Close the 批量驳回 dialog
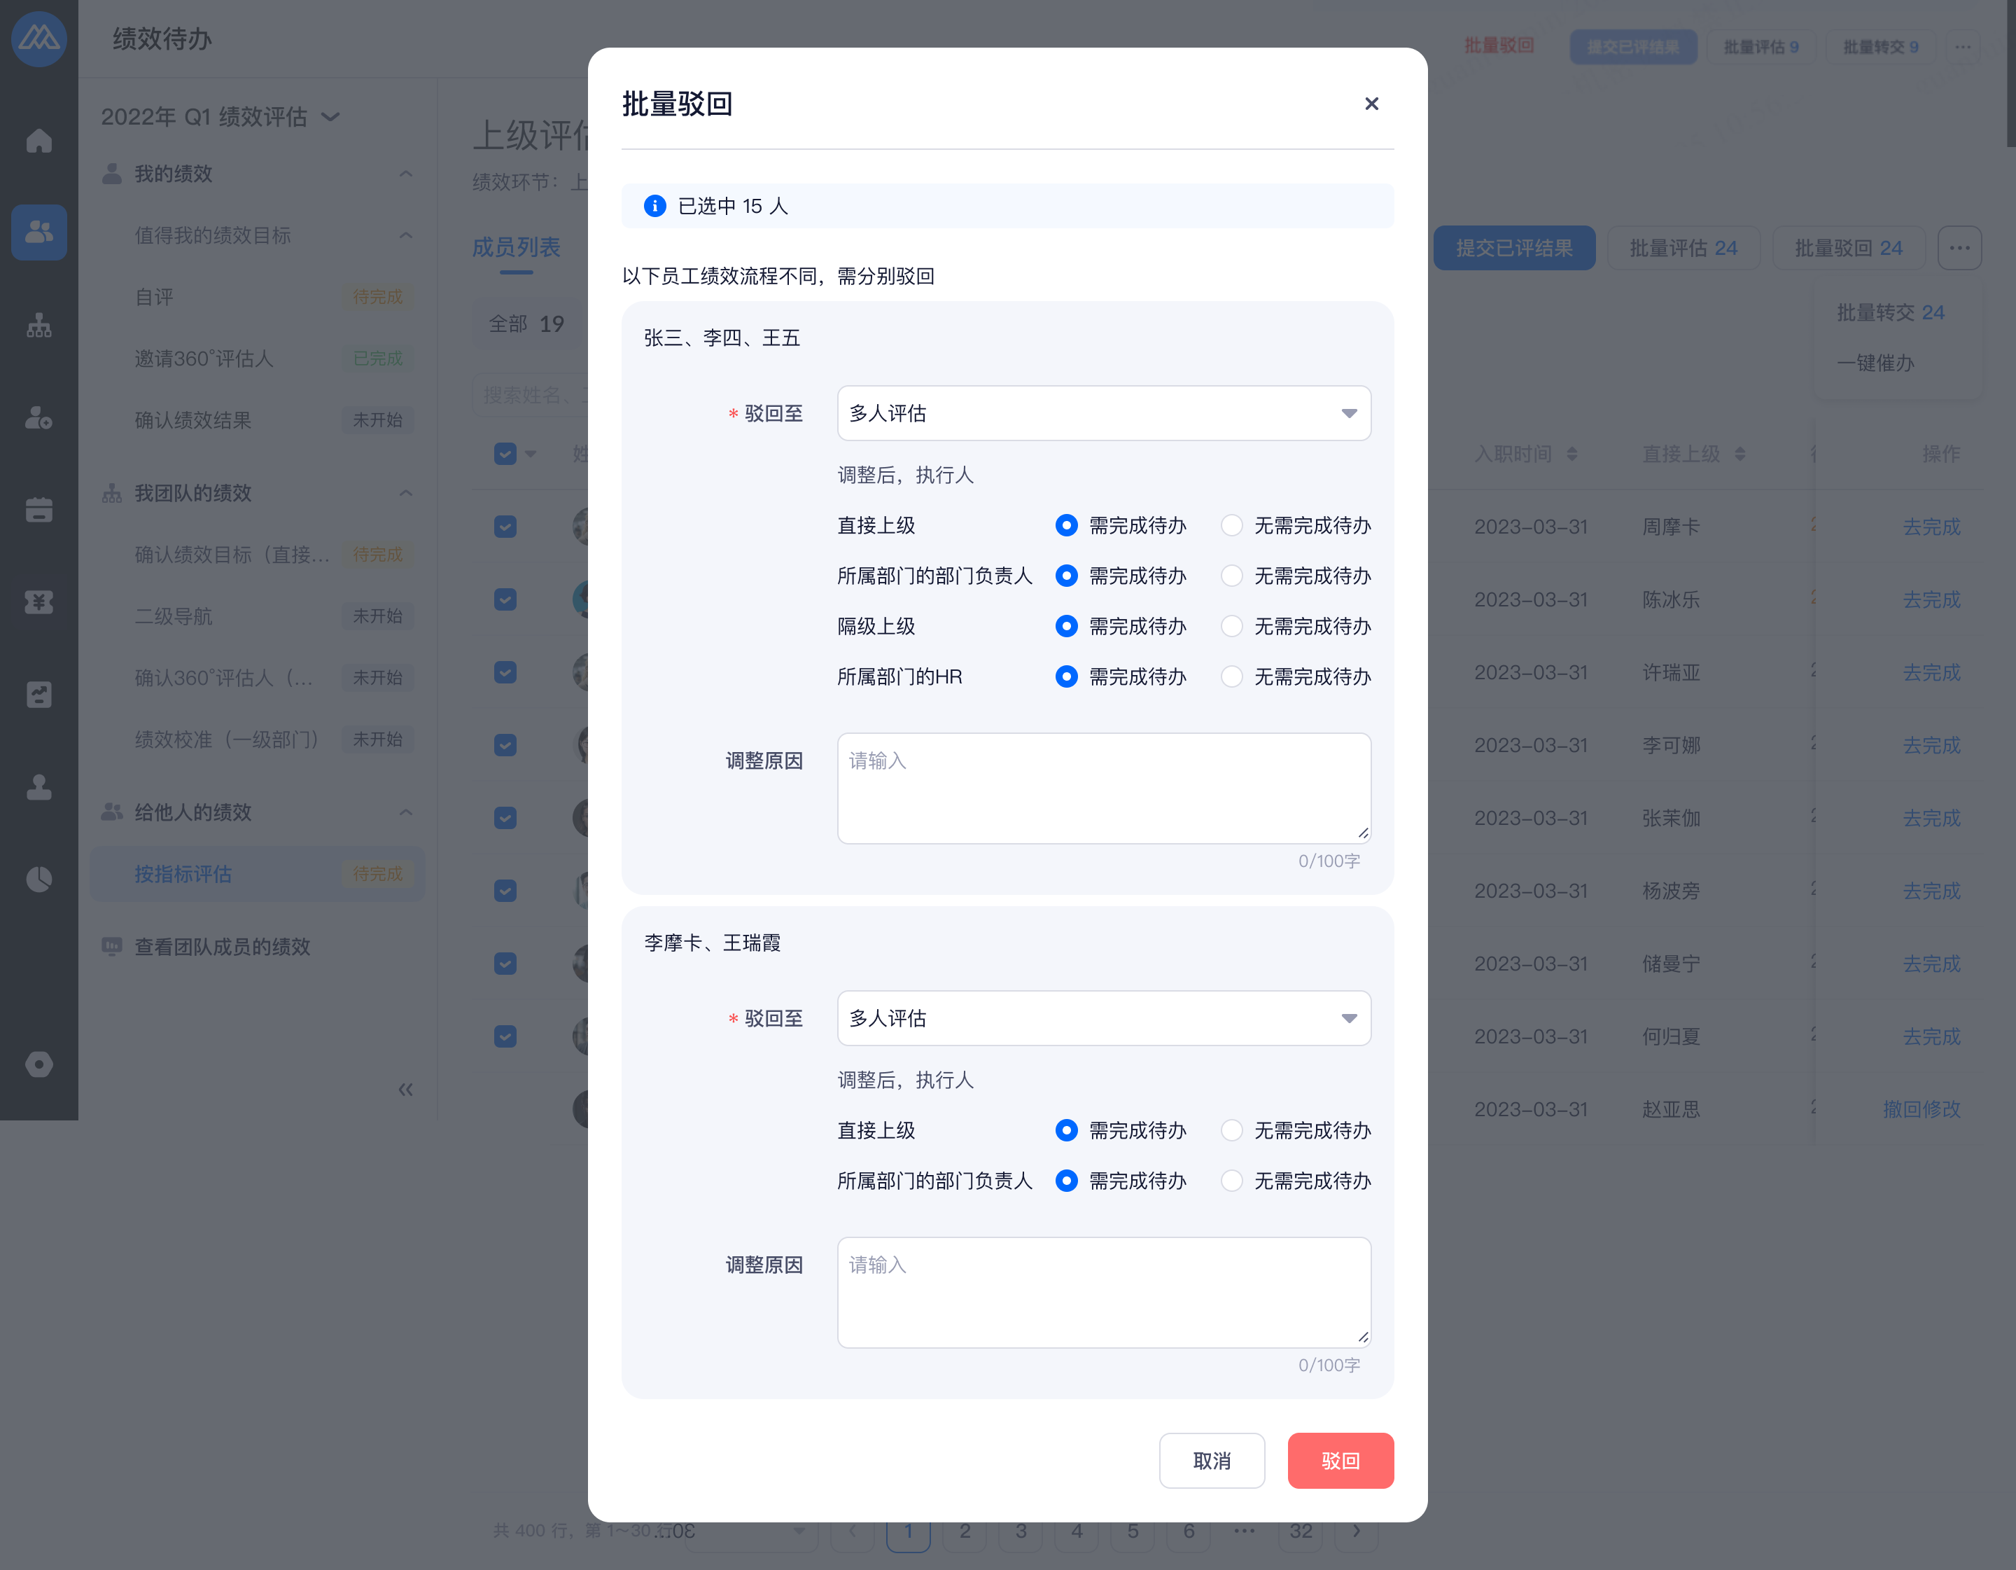 1371,104
